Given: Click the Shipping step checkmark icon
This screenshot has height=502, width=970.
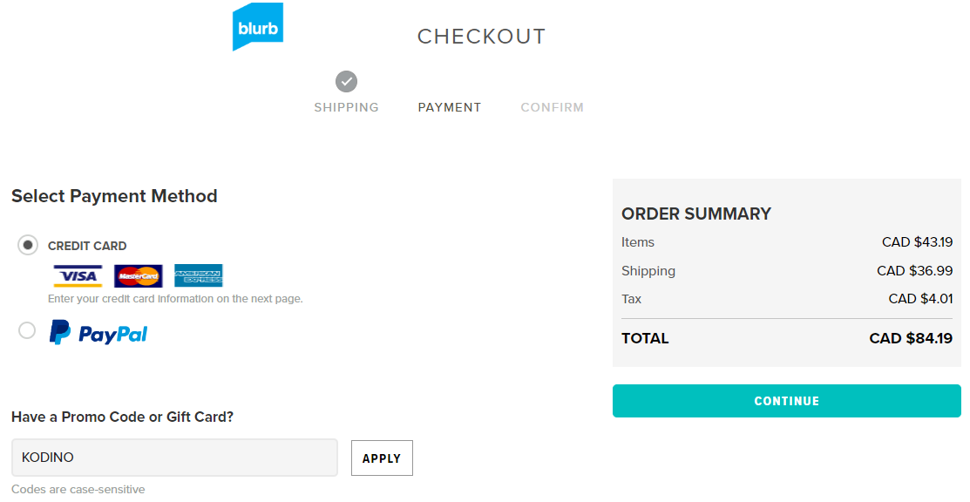Looking at the screenshot, I should (x=347, y=81).
